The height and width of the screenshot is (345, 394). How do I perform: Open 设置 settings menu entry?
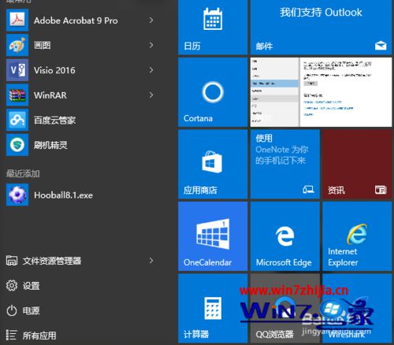(23, 285)
